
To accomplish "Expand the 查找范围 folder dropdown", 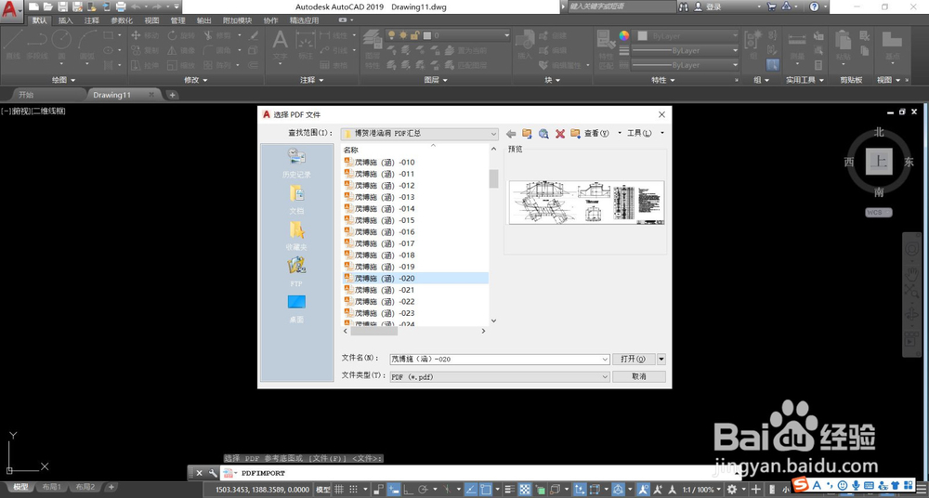I will coord(493,134).
